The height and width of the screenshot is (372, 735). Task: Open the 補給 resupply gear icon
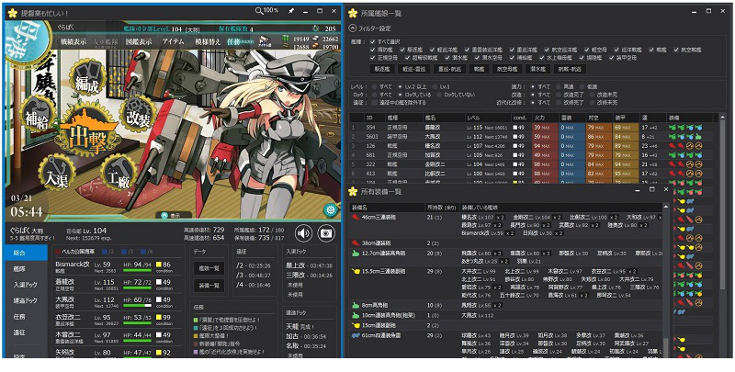(x=39, y=113)
